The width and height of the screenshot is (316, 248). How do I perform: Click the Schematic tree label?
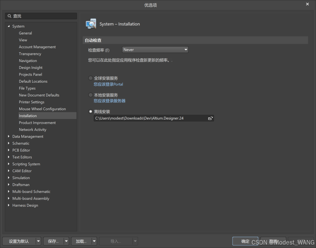pos(21,143)
